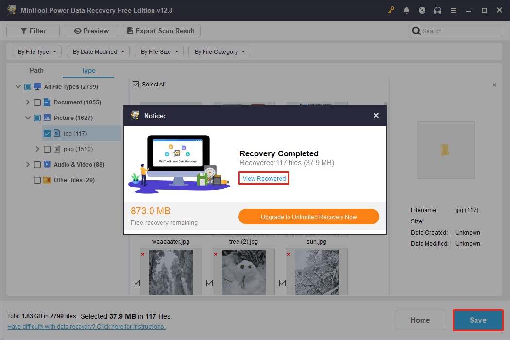Click the Save button
This screenshot has width=510, height=340.
[x=478, y=320]
